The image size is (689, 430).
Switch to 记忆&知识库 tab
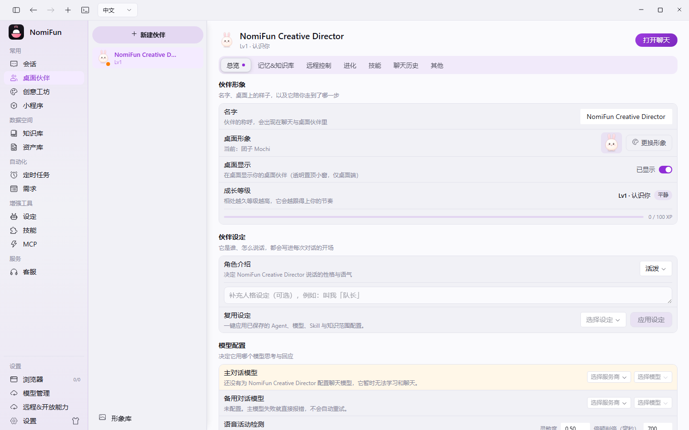click(276, 65)
